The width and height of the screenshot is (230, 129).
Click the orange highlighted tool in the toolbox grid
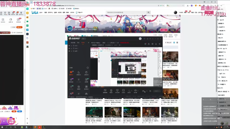tap(71, 73)
